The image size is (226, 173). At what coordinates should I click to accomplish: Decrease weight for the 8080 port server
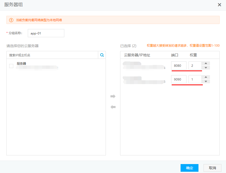(x=206, y=68)
